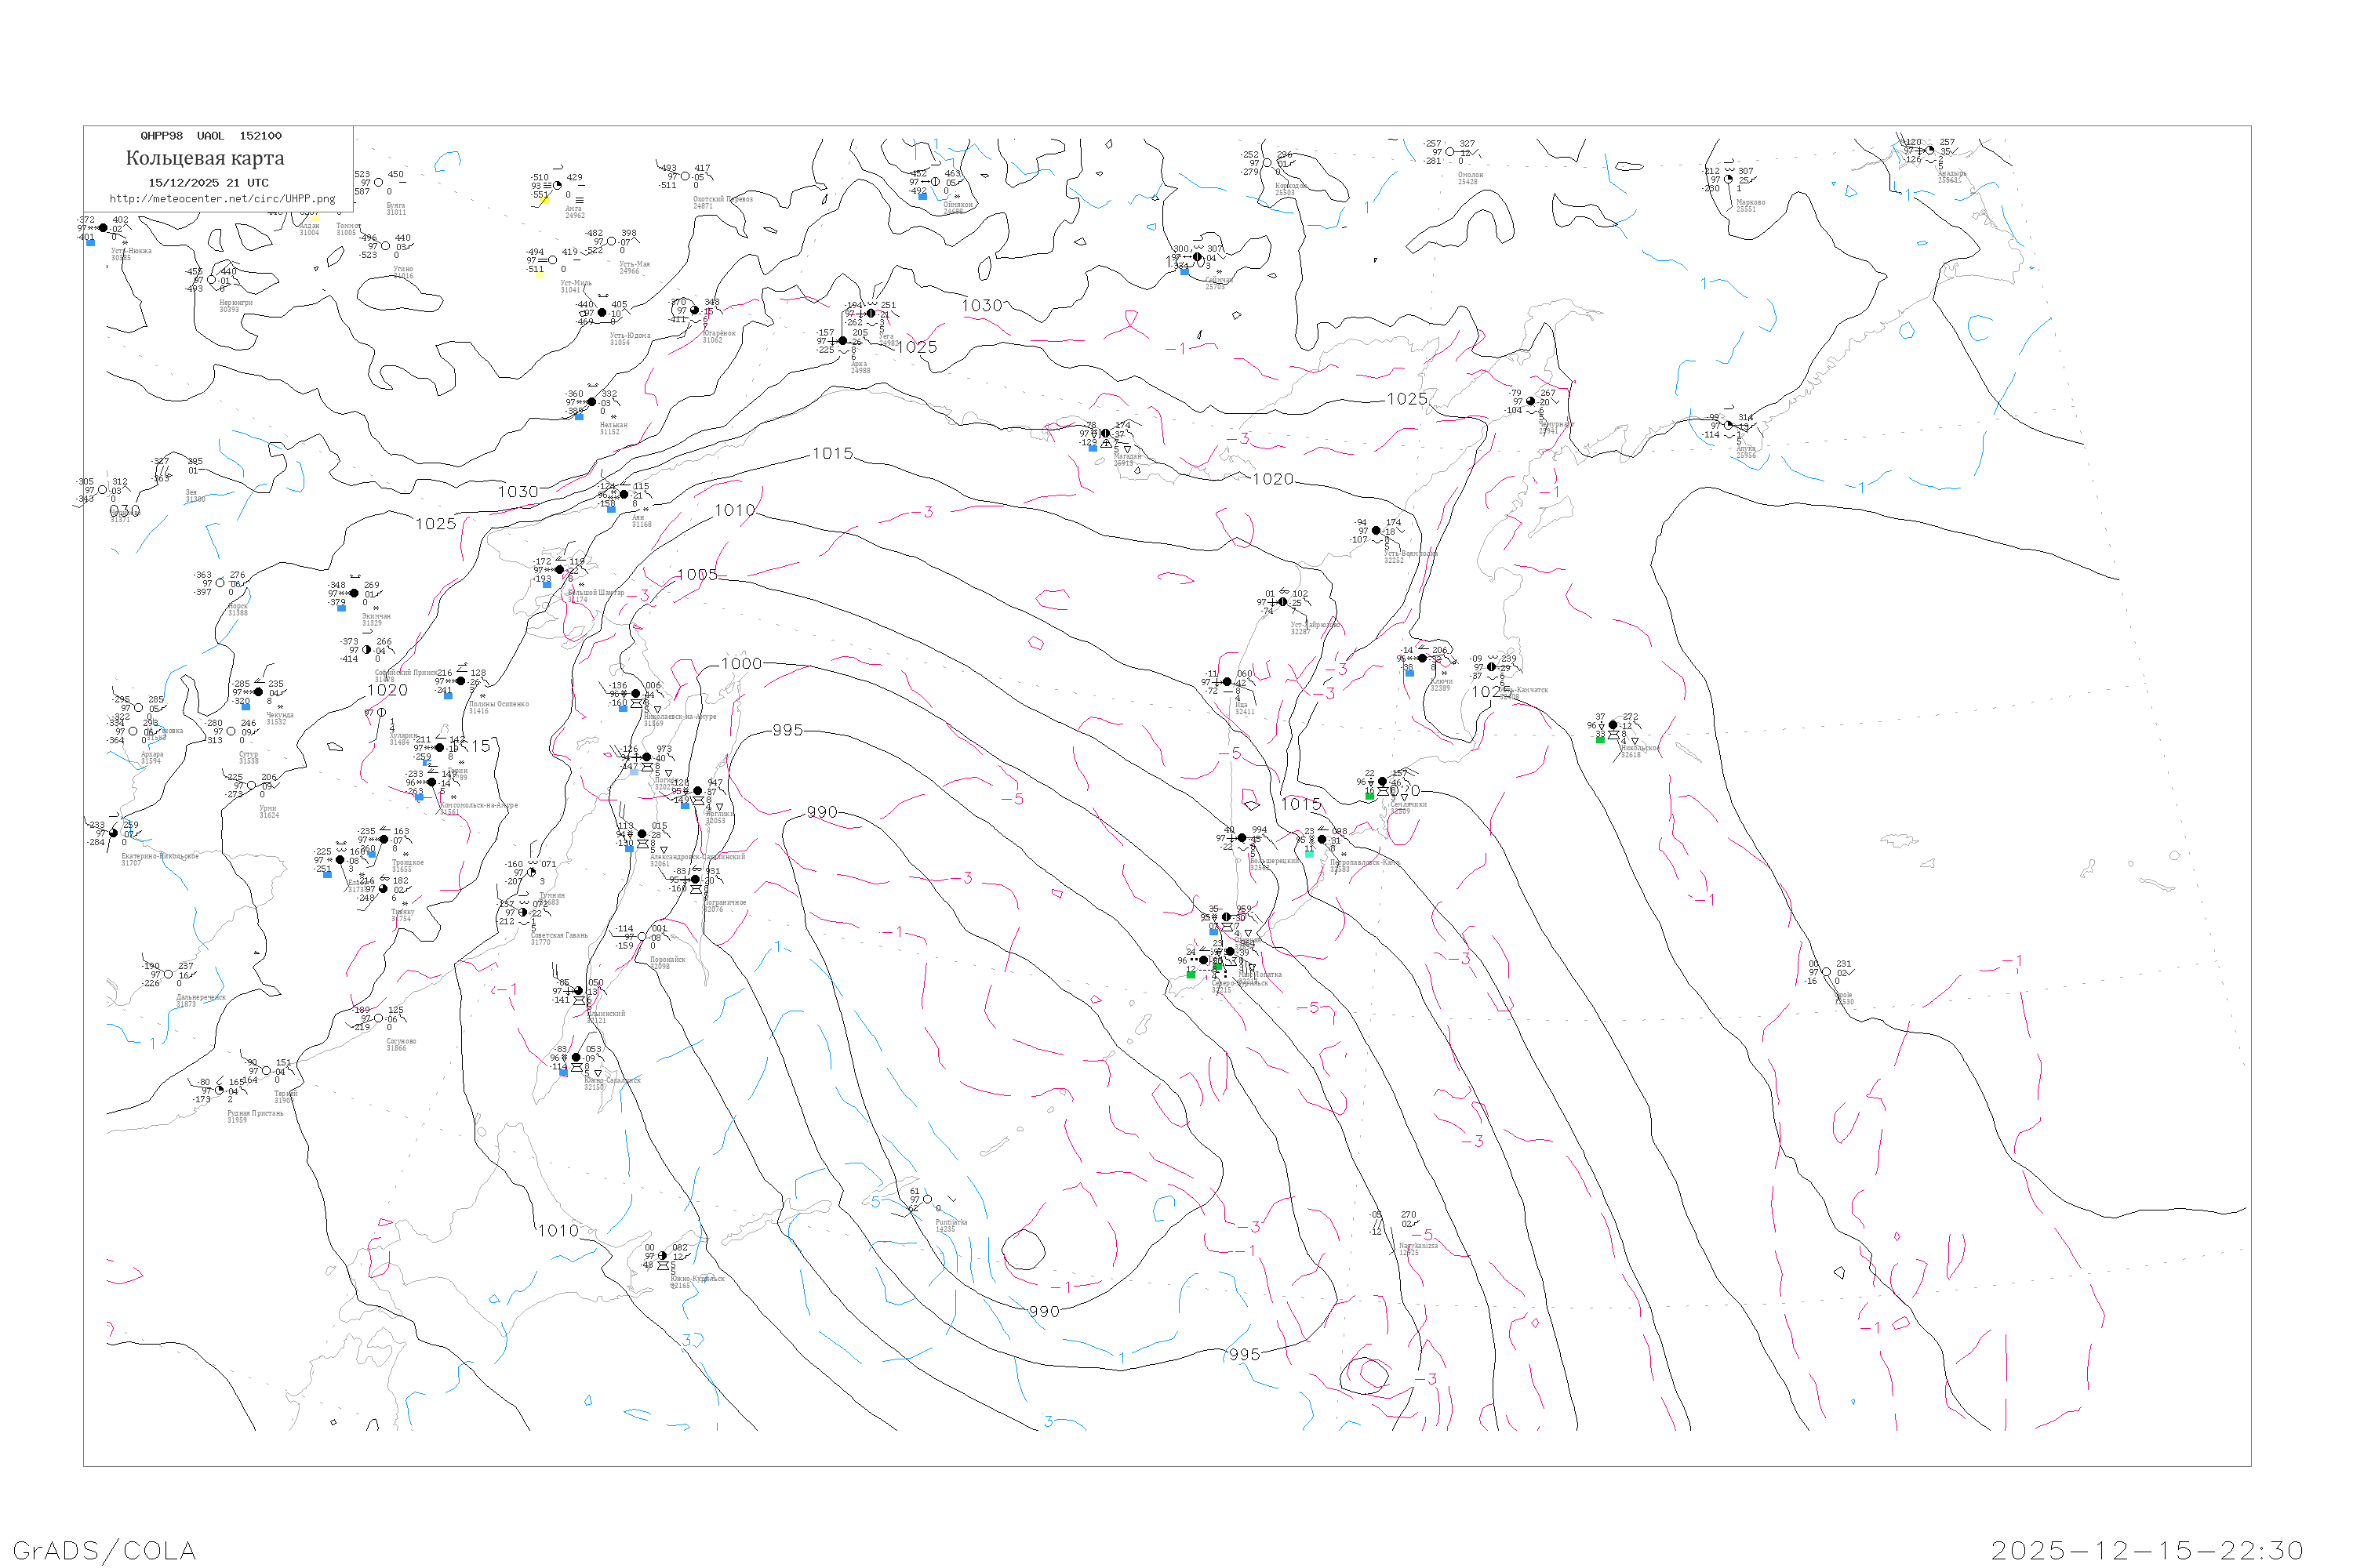Click the blue square beside Экимчан station
2353x1568 pixels.
[342, 608]
